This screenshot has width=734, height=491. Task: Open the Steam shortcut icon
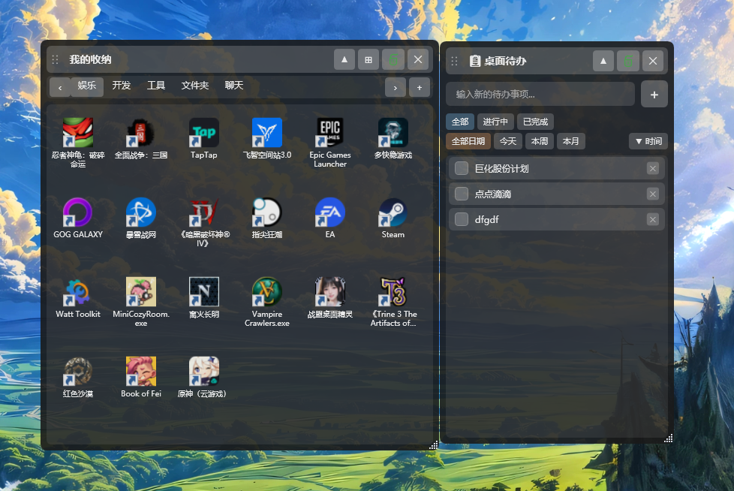click(393, 212)
